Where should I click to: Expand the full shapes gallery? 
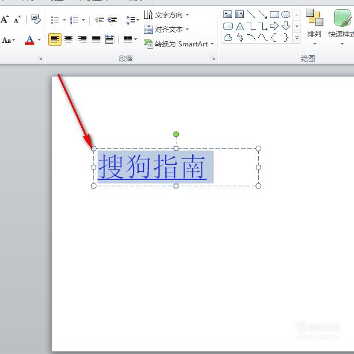297,38
